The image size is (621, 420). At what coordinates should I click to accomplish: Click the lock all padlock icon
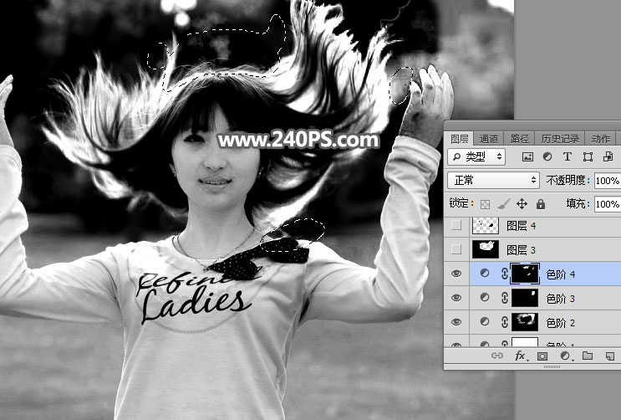tap(540, 203)
